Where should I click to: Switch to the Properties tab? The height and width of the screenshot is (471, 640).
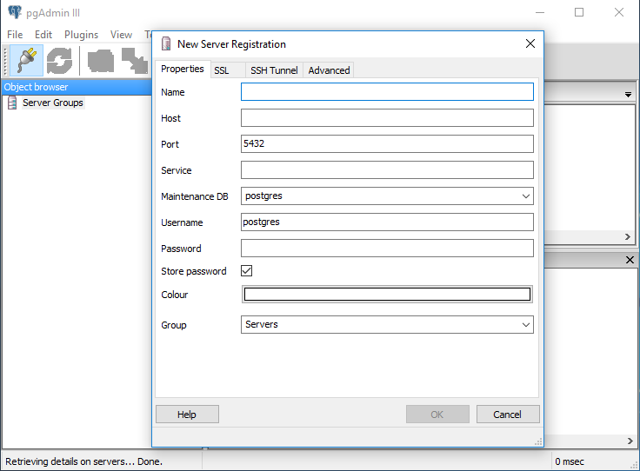[182, 69]
